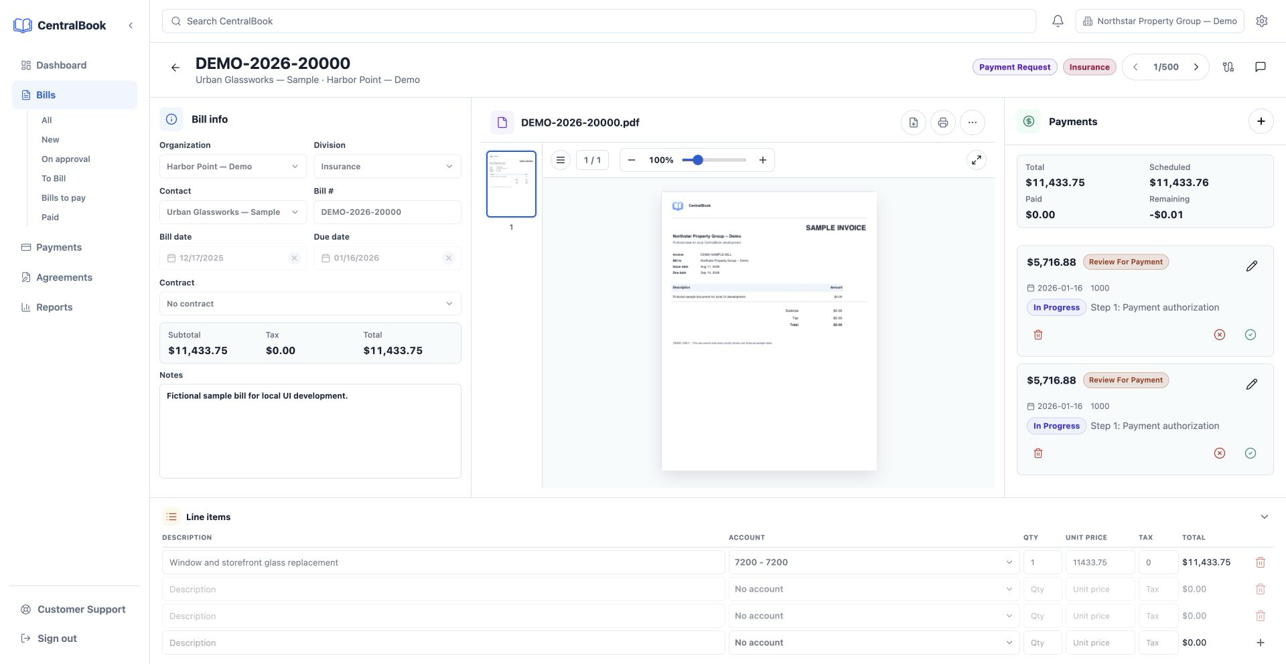
Task: Click the unit price field 11433.75
Action: pyautogui.click(x=1100, y=562)
